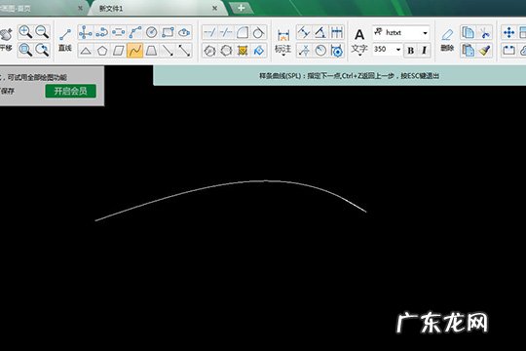Viewport: 526px width, 351px height.
Task: Select the Parallelogram shape tool
Action: click(x=119, y=51)
